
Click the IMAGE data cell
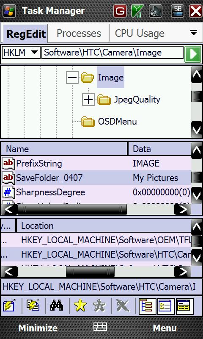tap(146, 164)
